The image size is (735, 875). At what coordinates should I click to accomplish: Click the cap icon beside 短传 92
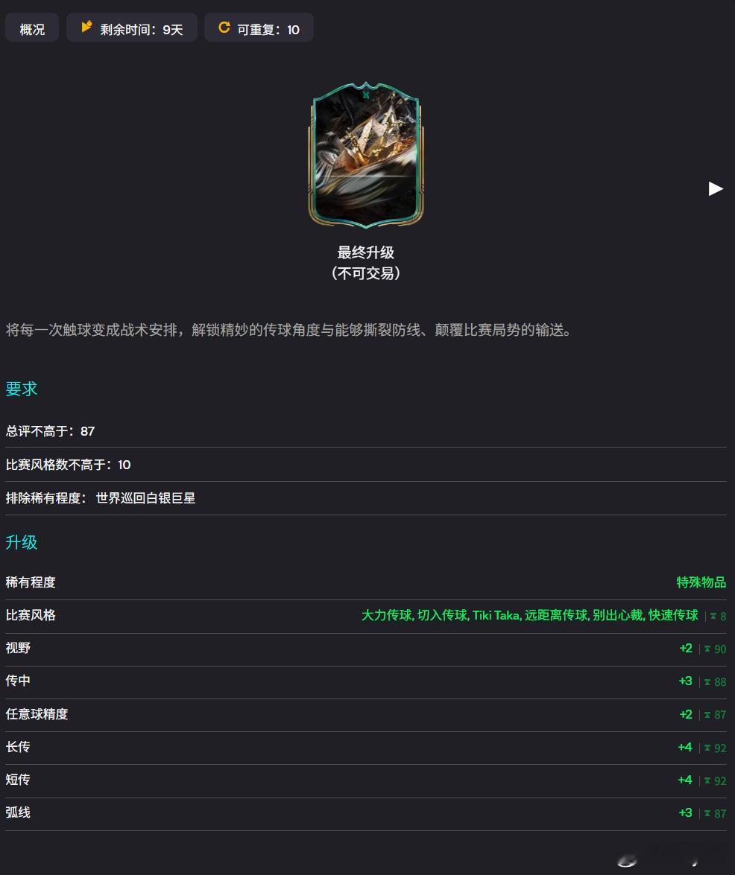click(707, 780)
